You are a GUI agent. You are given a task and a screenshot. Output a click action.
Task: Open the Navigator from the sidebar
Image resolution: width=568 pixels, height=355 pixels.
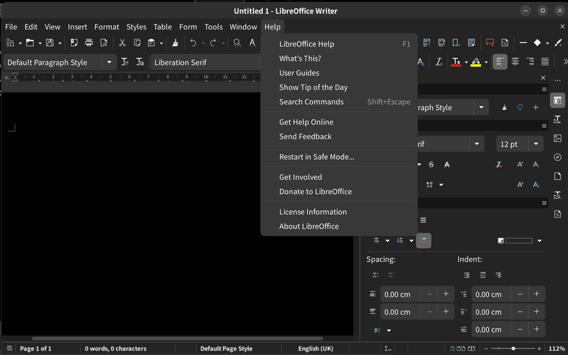tap(557, 157)
